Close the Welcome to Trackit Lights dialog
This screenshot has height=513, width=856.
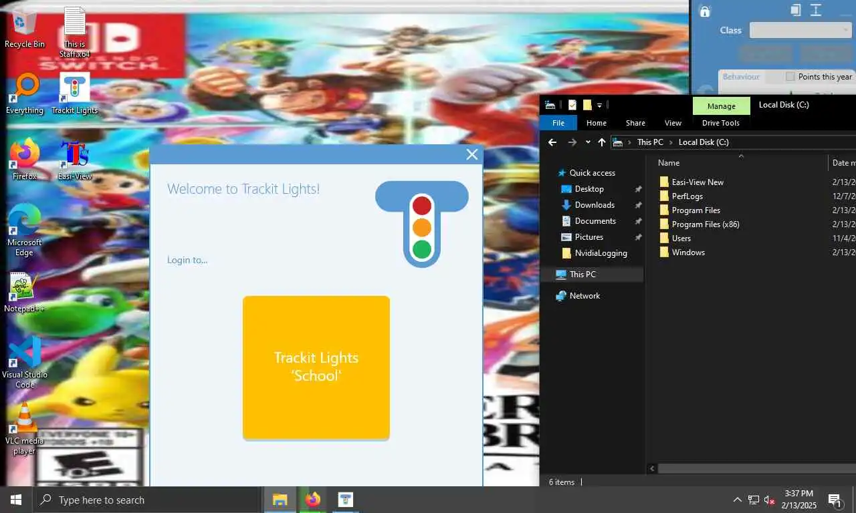coord(471,154)
